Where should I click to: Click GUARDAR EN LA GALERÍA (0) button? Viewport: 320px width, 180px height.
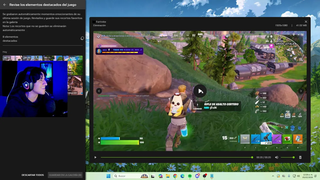65,175
